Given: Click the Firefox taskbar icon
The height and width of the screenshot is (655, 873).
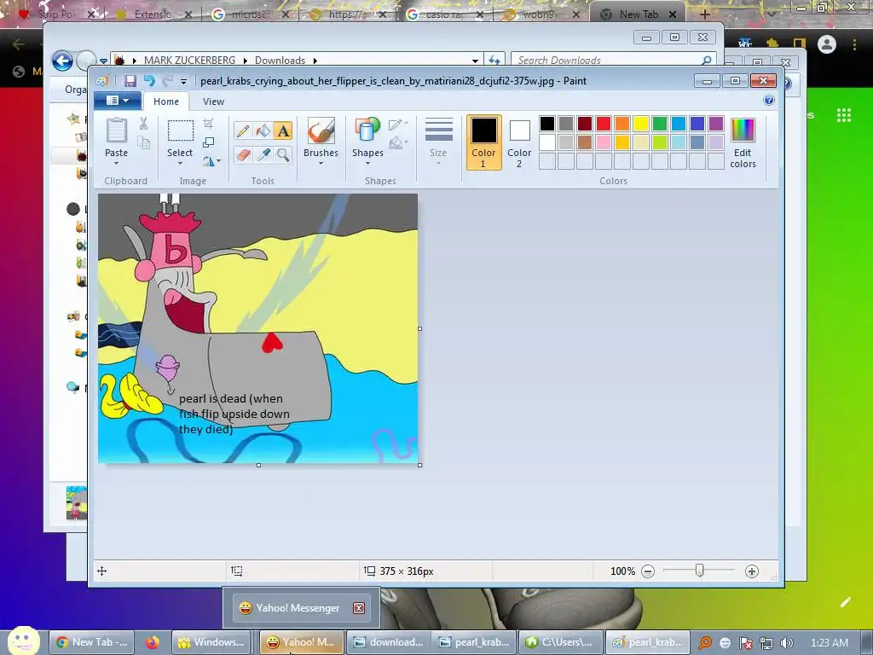Looking at the screenshot, I should (x=152, y=642).
